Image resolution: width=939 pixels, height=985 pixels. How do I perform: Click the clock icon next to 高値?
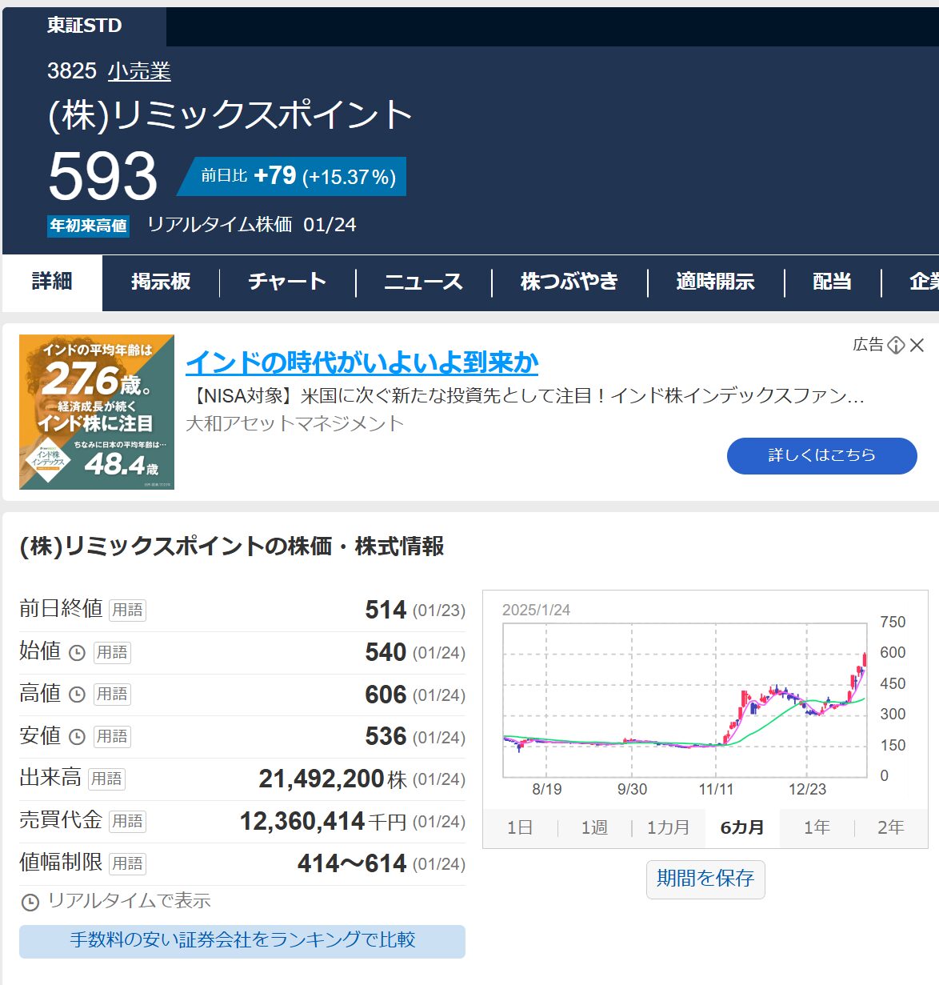(x=77, y=695)
